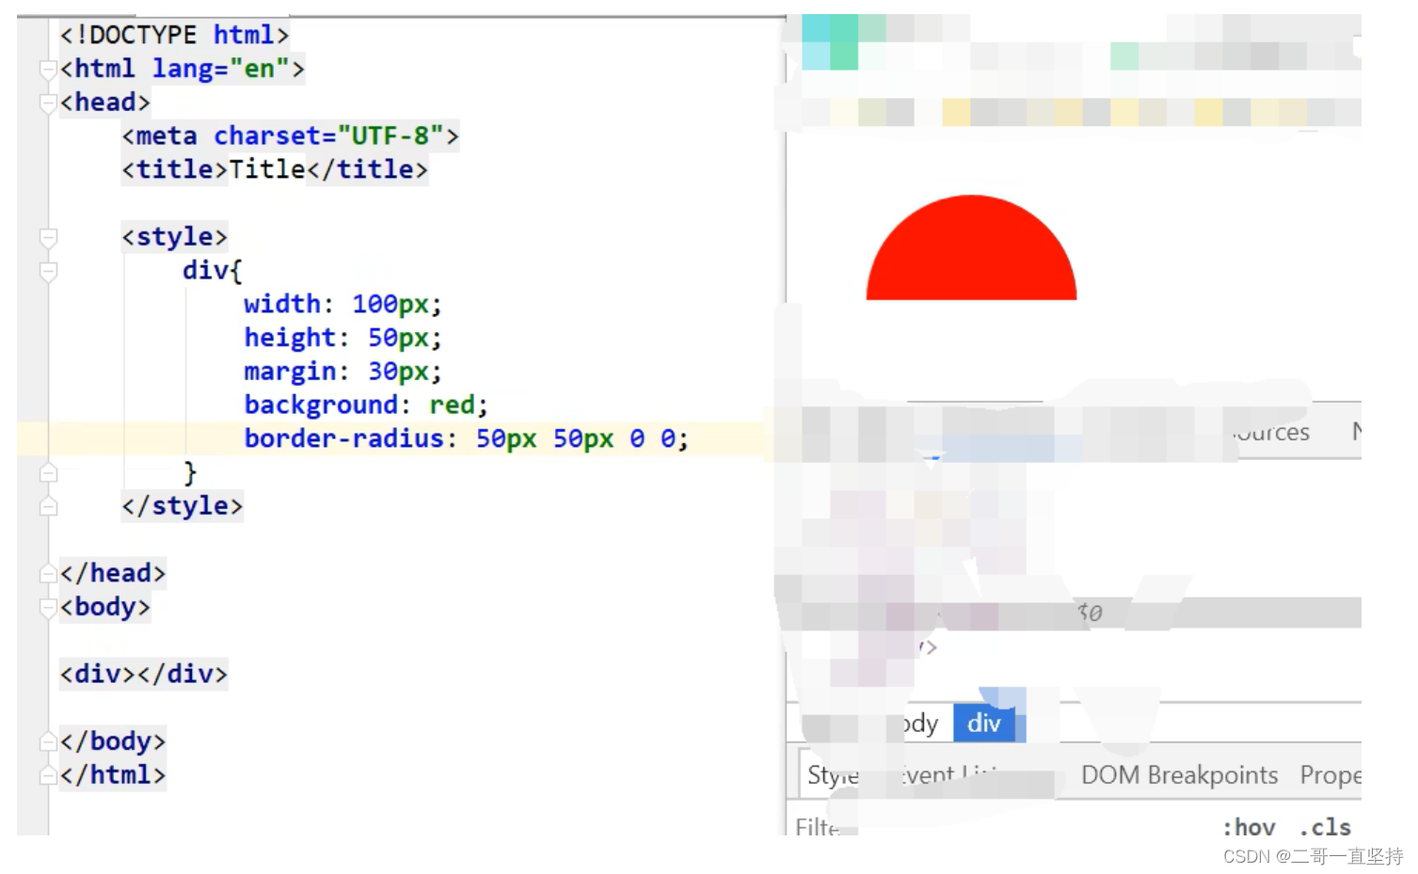The height and width of the screenshot is (874, 1418).
Task: Click the <title>Title</title> line
Action: (x=275, y=169)
